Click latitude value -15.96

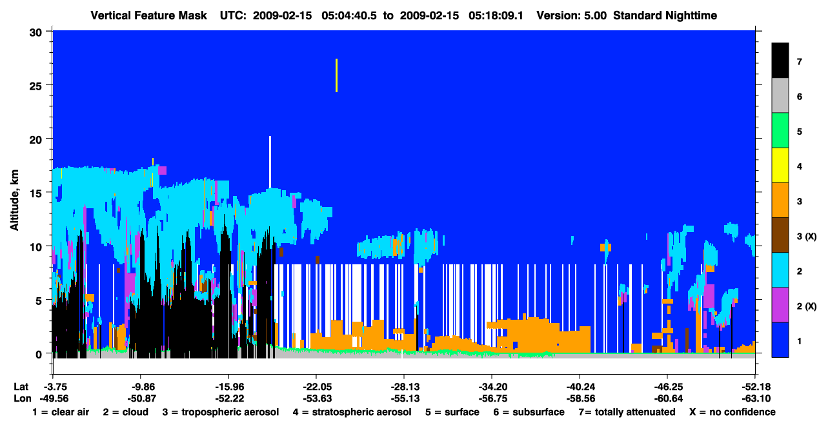(x=228, y=386)
